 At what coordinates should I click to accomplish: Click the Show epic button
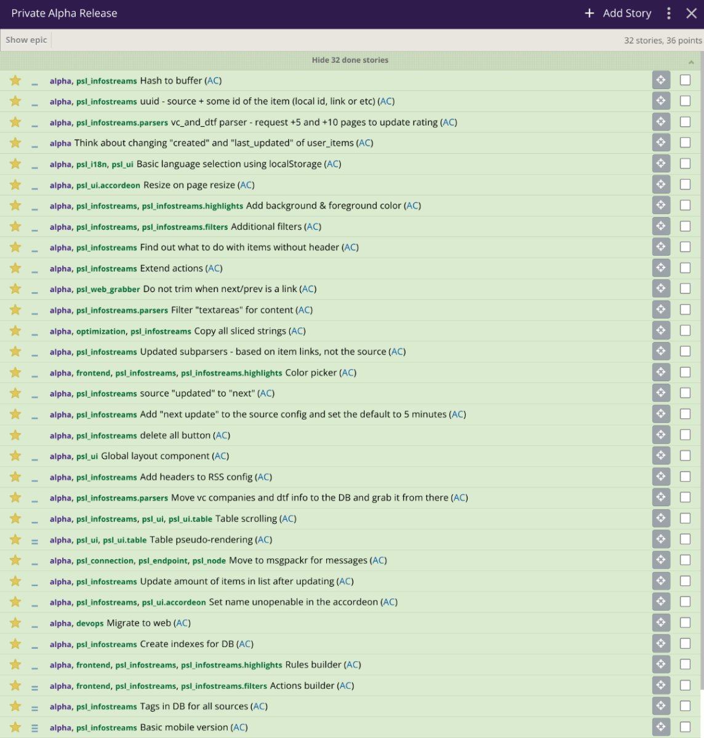pyautogui.click(x=26, y=40)
